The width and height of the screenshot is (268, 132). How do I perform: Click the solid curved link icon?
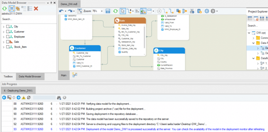pos(172,11)
